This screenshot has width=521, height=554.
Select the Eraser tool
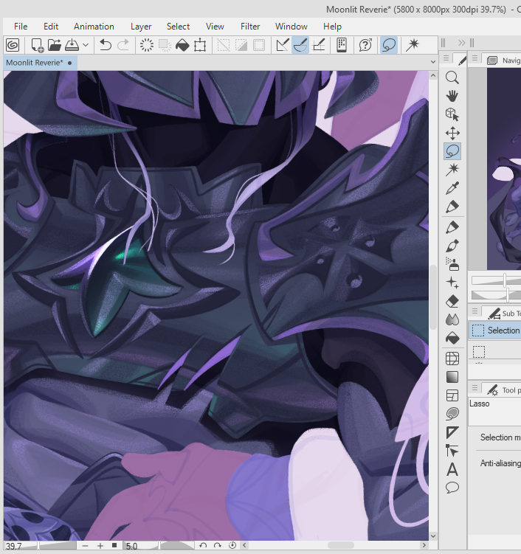[x=452, y=302]
